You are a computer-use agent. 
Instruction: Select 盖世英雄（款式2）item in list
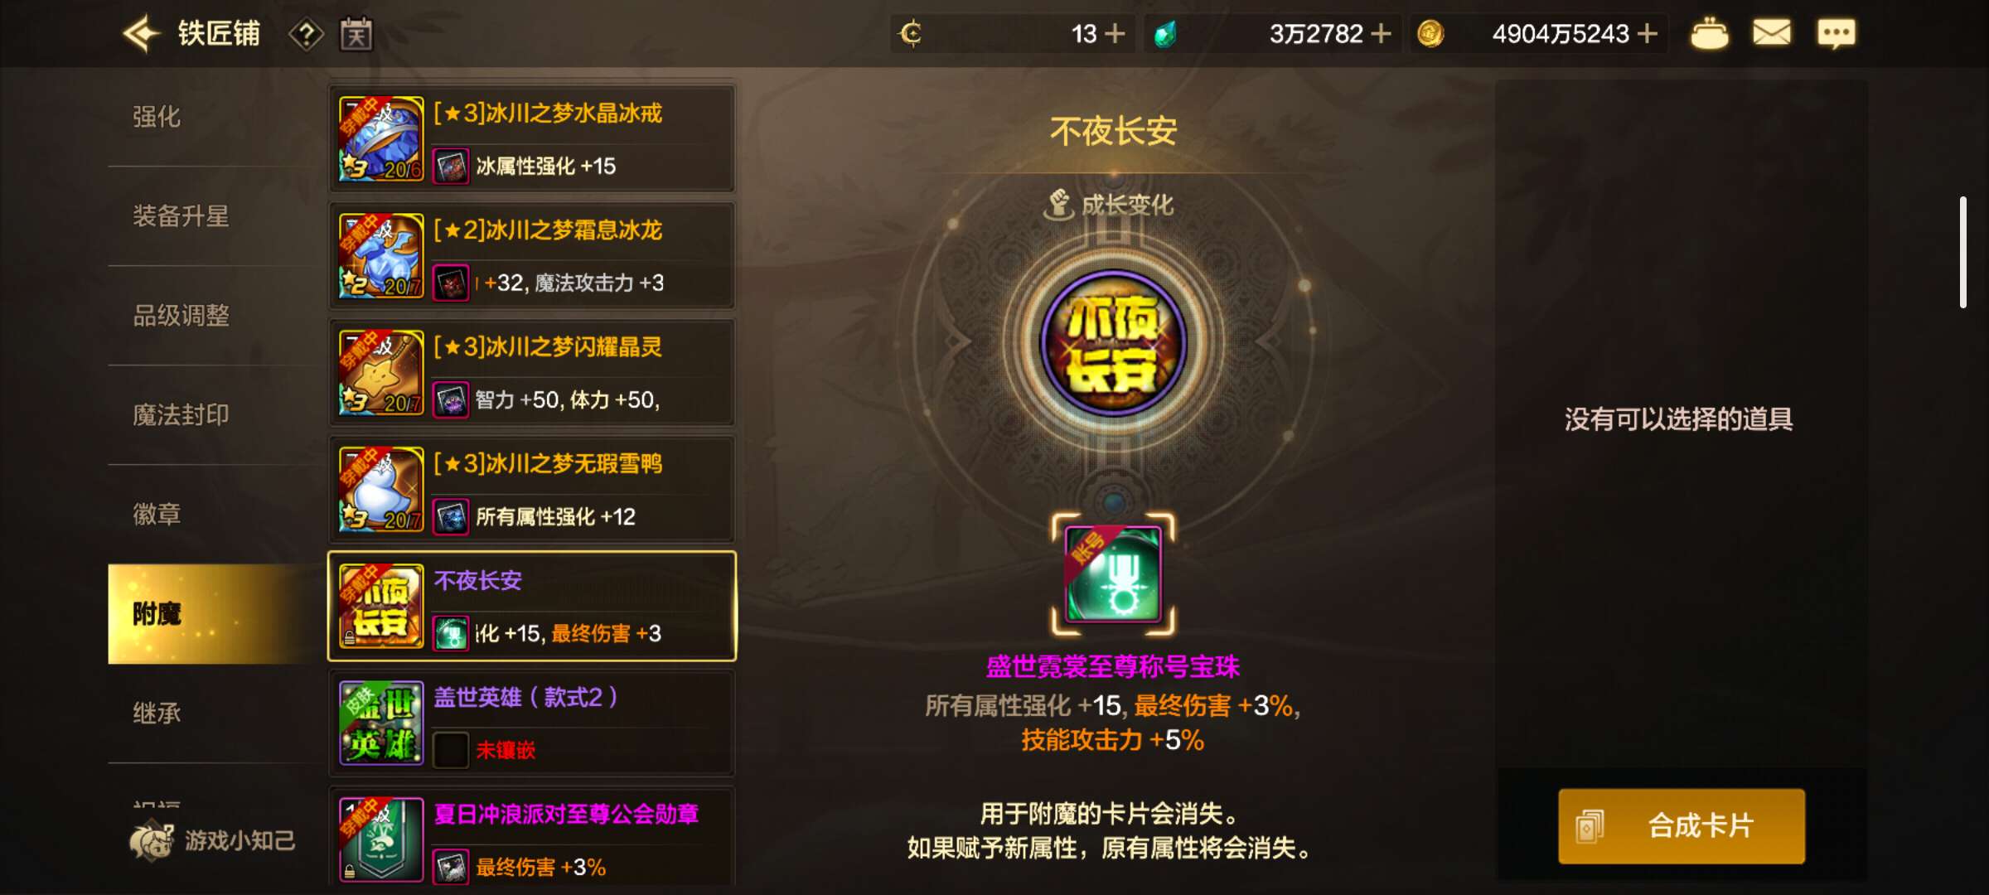(532, 723)
